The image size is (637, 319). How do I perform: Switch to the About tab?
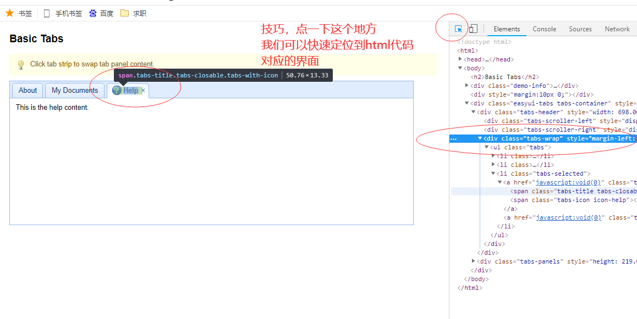click(x=28, y=91)
